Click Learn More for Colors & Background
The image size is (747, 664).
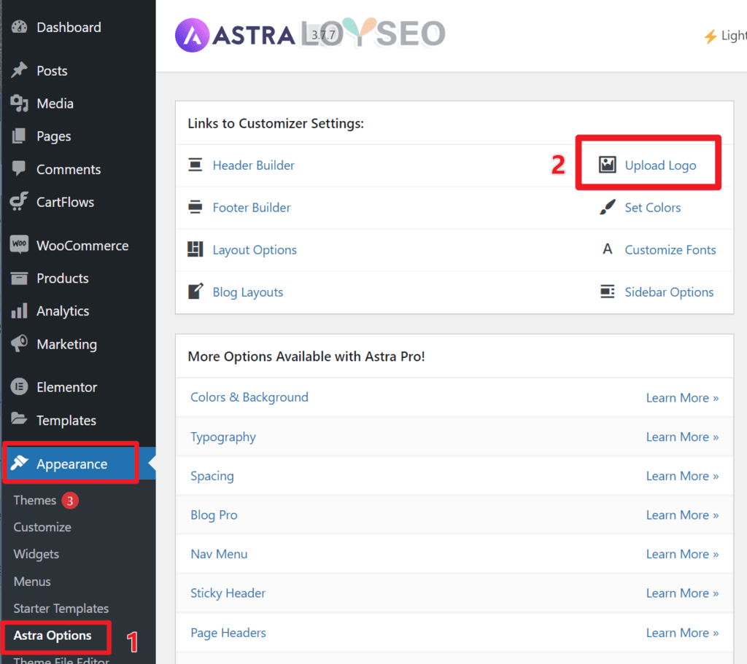click(x=682, y=398)
